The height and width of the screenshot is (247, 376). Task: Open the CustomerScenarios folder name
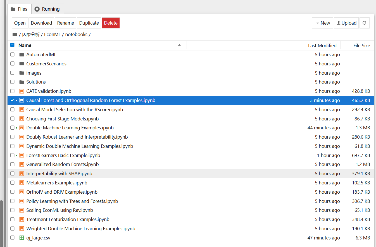coord(46,64)
